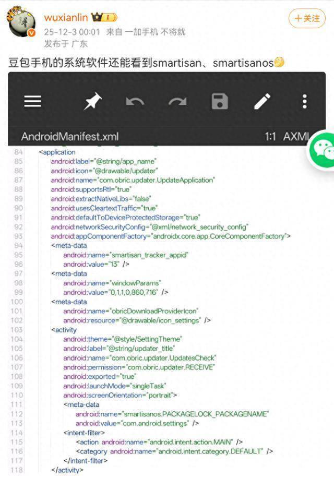Click the crown VIP badge beside the username
334x478 pixels.
click(x=104, y=18)
